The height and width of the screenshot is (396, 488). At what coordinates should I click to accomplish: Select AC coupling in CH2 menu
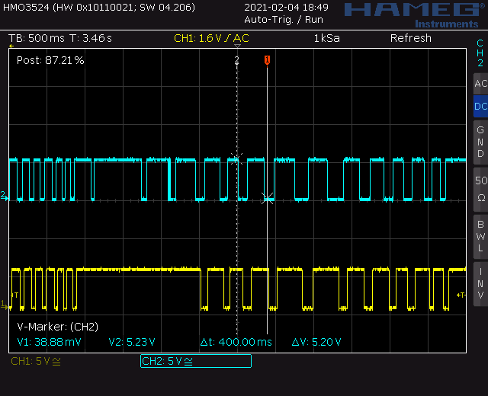[x=480, y=84]
